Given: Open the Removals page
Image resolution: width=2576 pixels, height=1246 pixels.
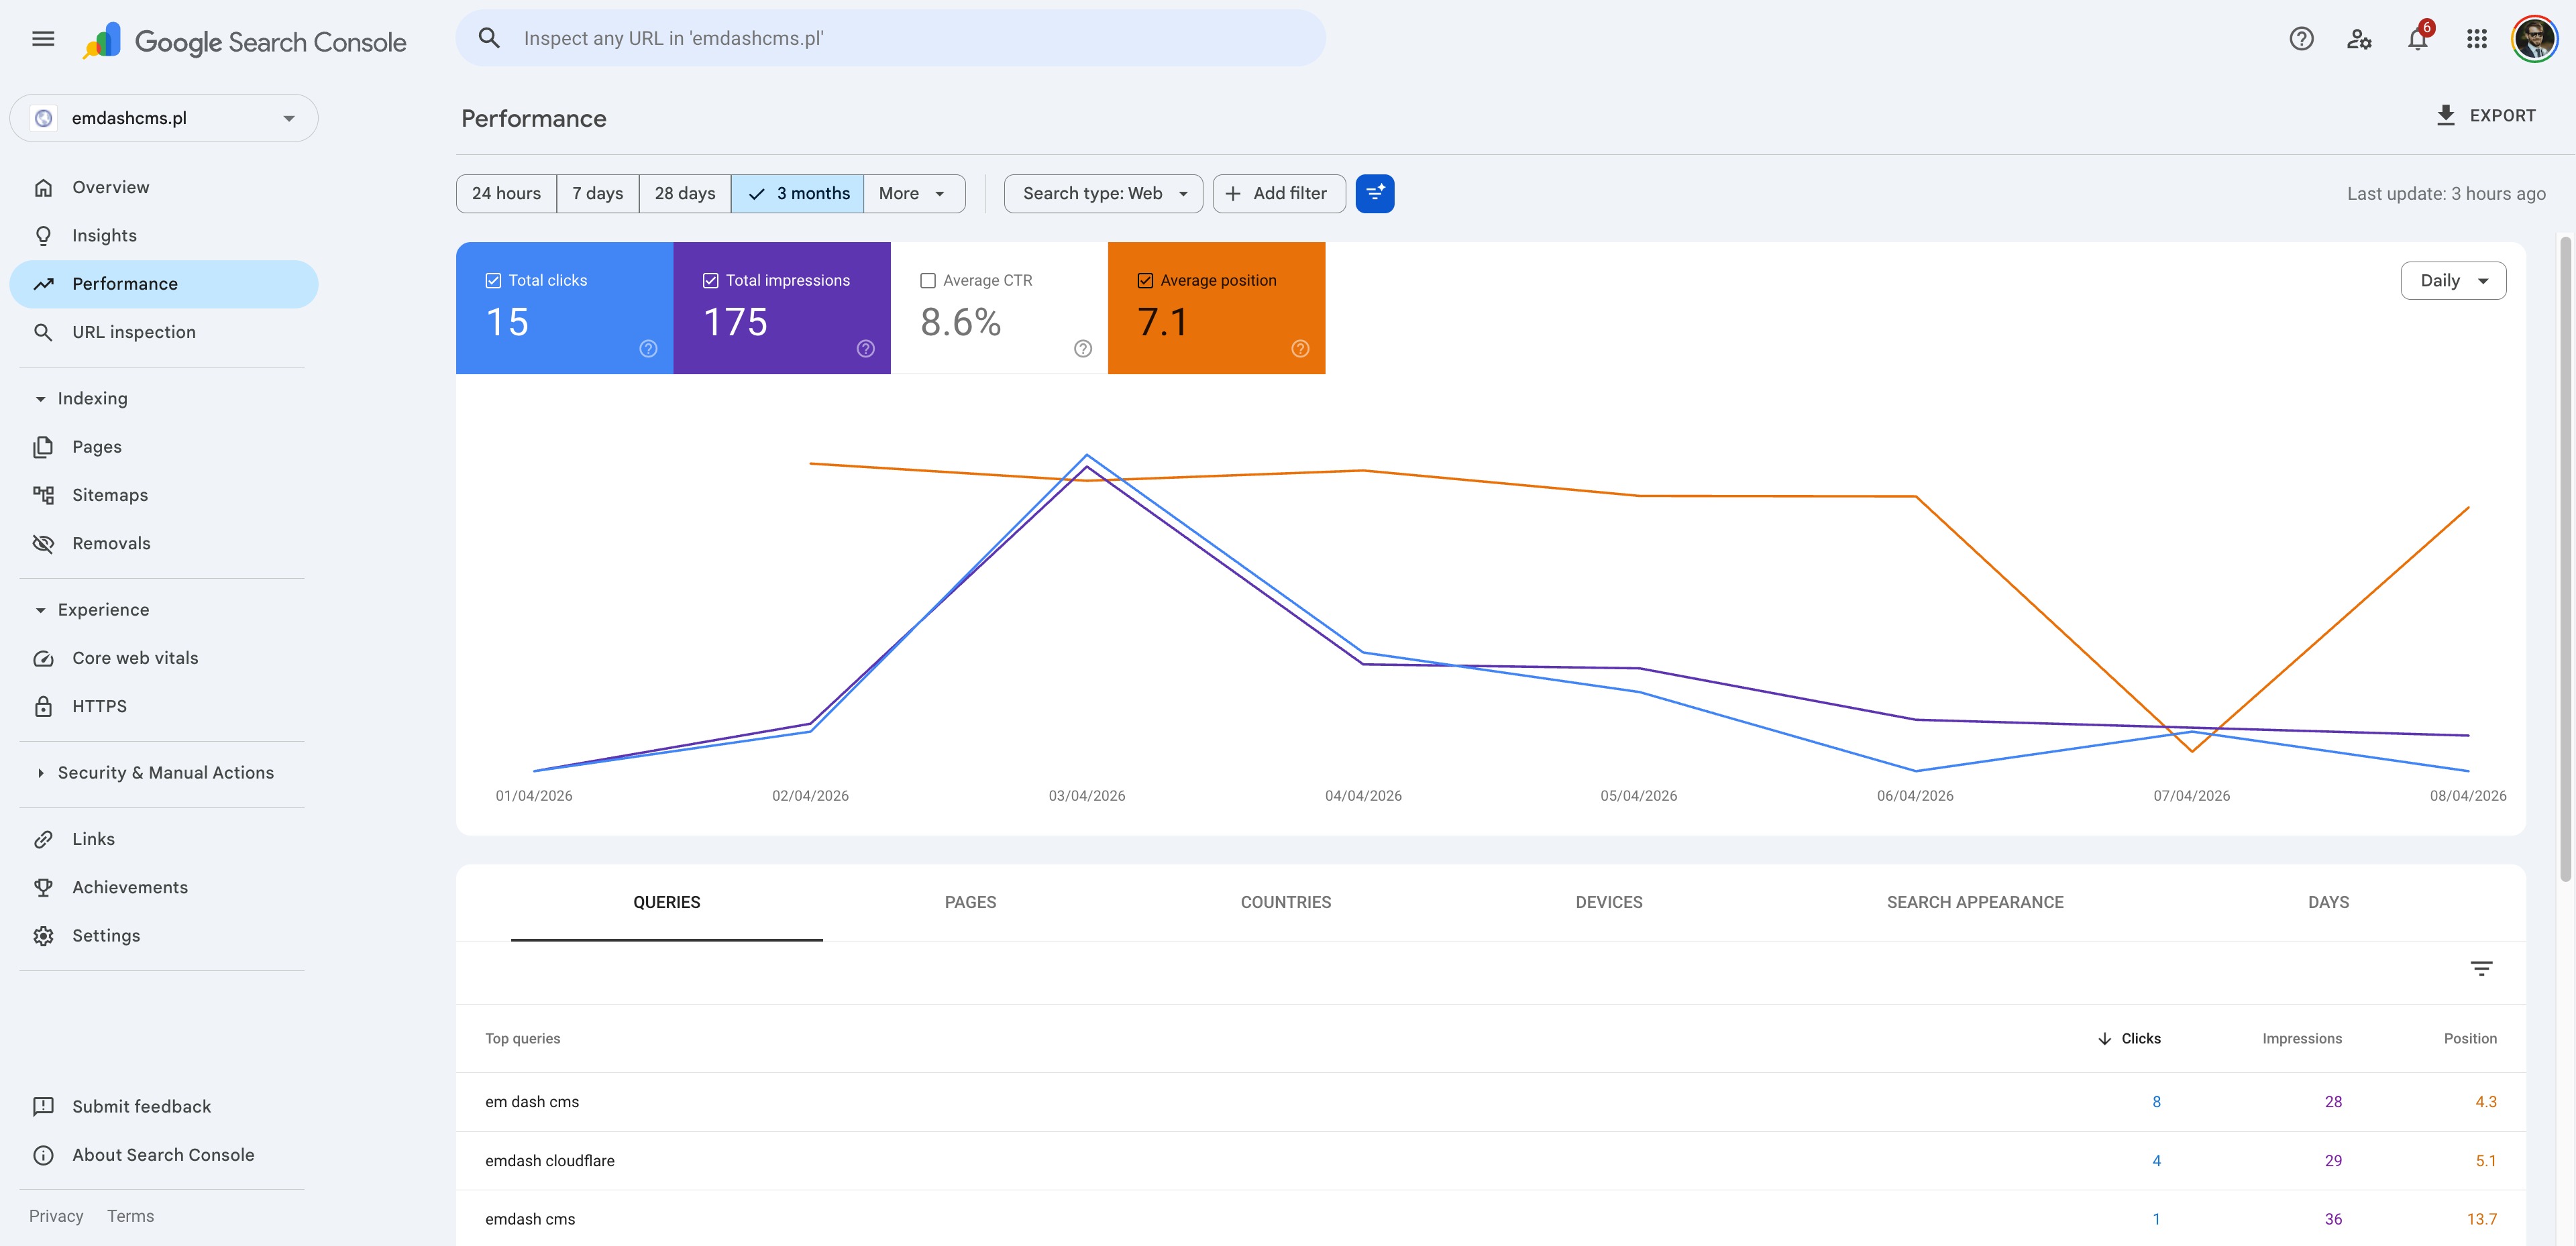Looking at the screenshot, I should click(111, 542).
